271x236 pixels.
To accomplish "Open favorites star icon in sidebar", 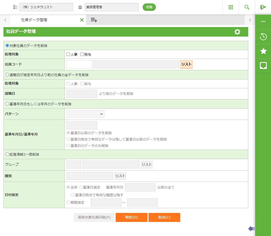I will click(263, 51).
